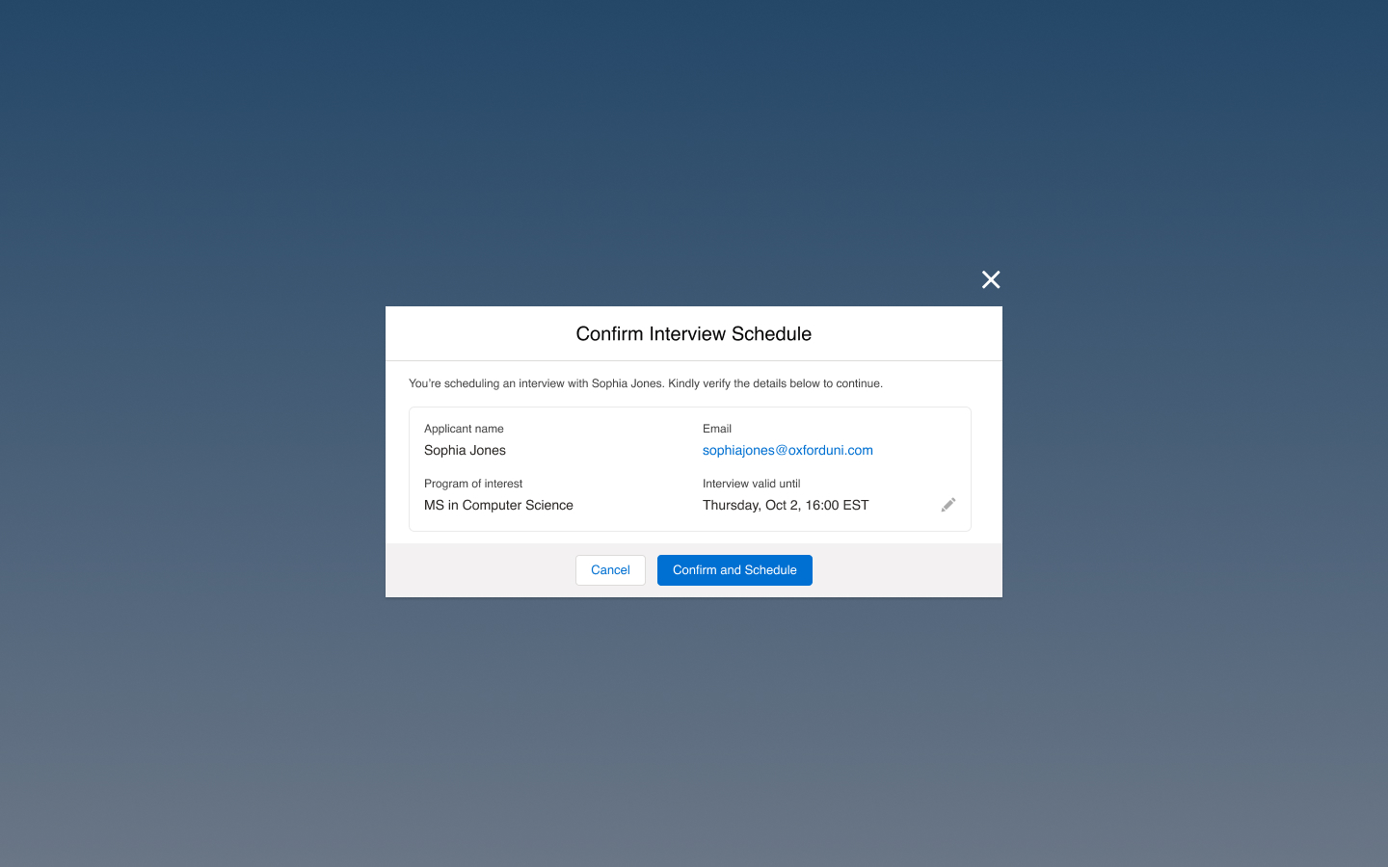This screenshot has width=1388, height=867.
Task: Select the Sophia Jones applicant name value
Action: [x=465, y=450]
